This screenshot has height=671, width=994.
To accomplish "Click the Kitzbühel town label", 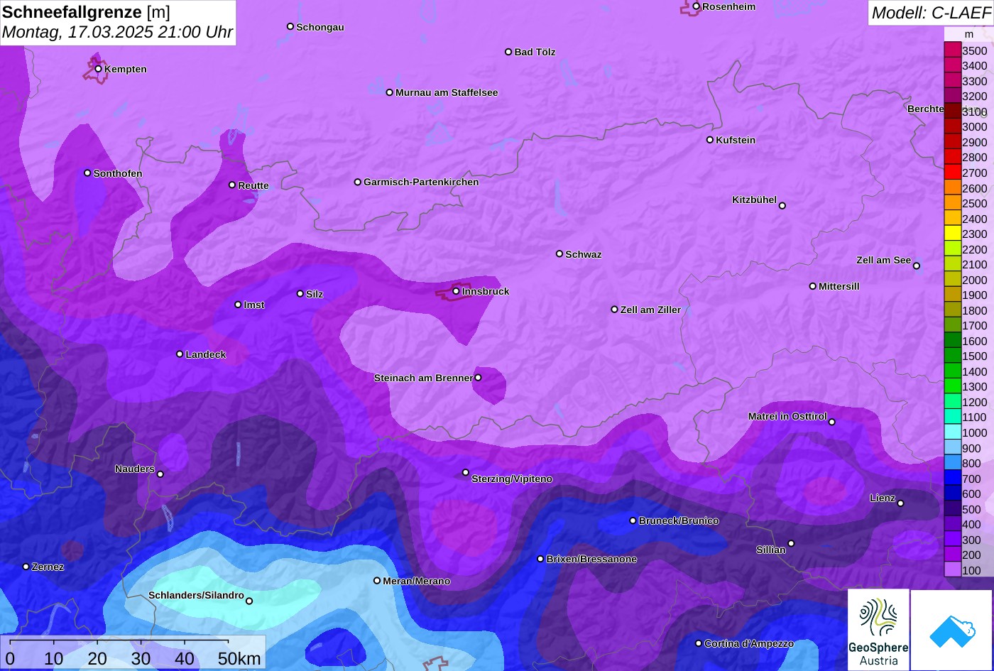I will [754, 200].
